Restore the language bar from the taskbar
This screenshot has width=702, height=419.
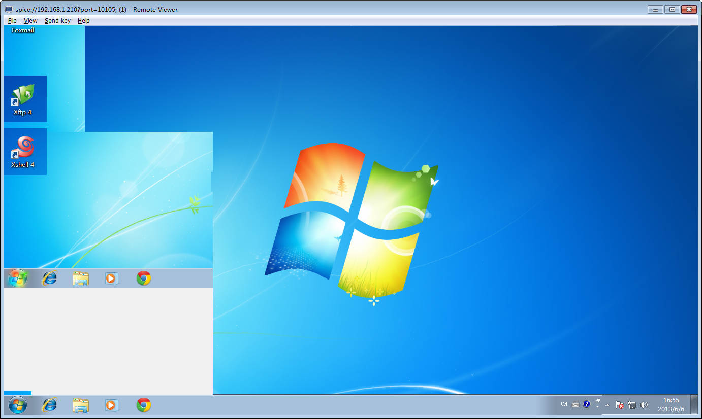point(598,401)
